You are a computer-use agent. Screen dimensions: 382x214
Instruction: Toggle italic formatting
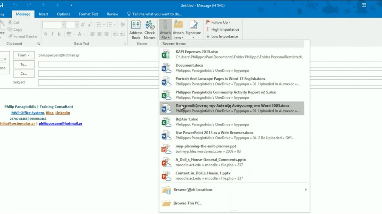(52, 34)
